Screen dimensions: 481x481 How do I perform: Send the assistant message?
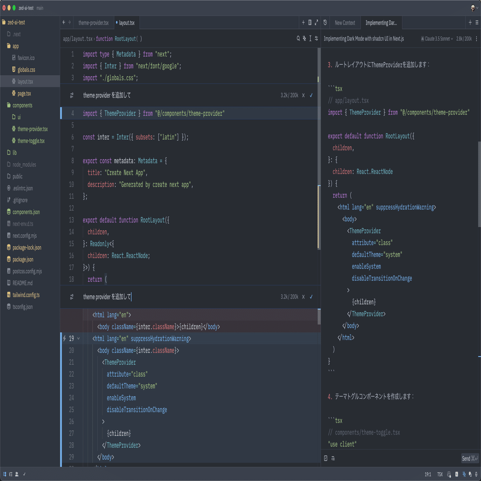(470, 458)
